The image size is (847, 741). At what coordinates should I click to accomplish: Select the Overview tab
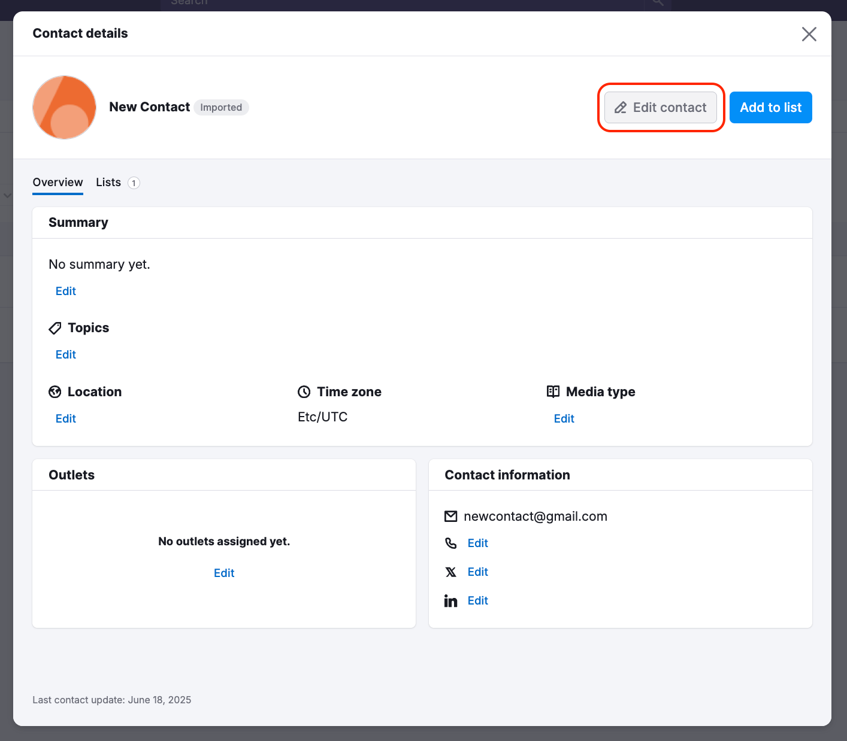click(58, 183)
